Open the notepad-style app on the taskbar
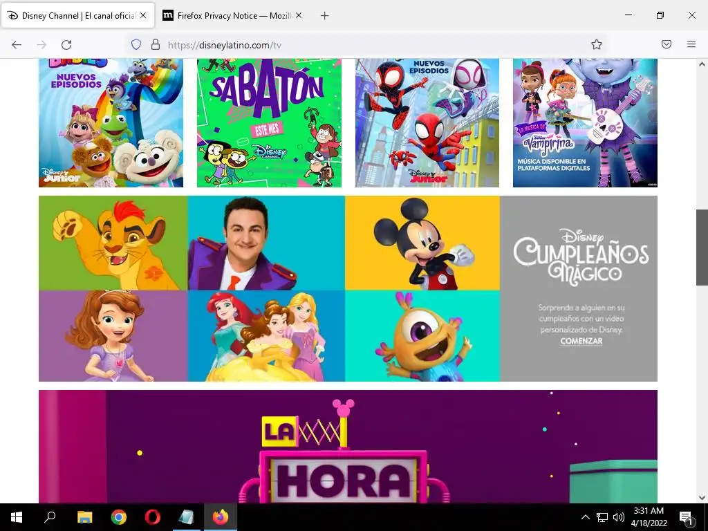 186,517
